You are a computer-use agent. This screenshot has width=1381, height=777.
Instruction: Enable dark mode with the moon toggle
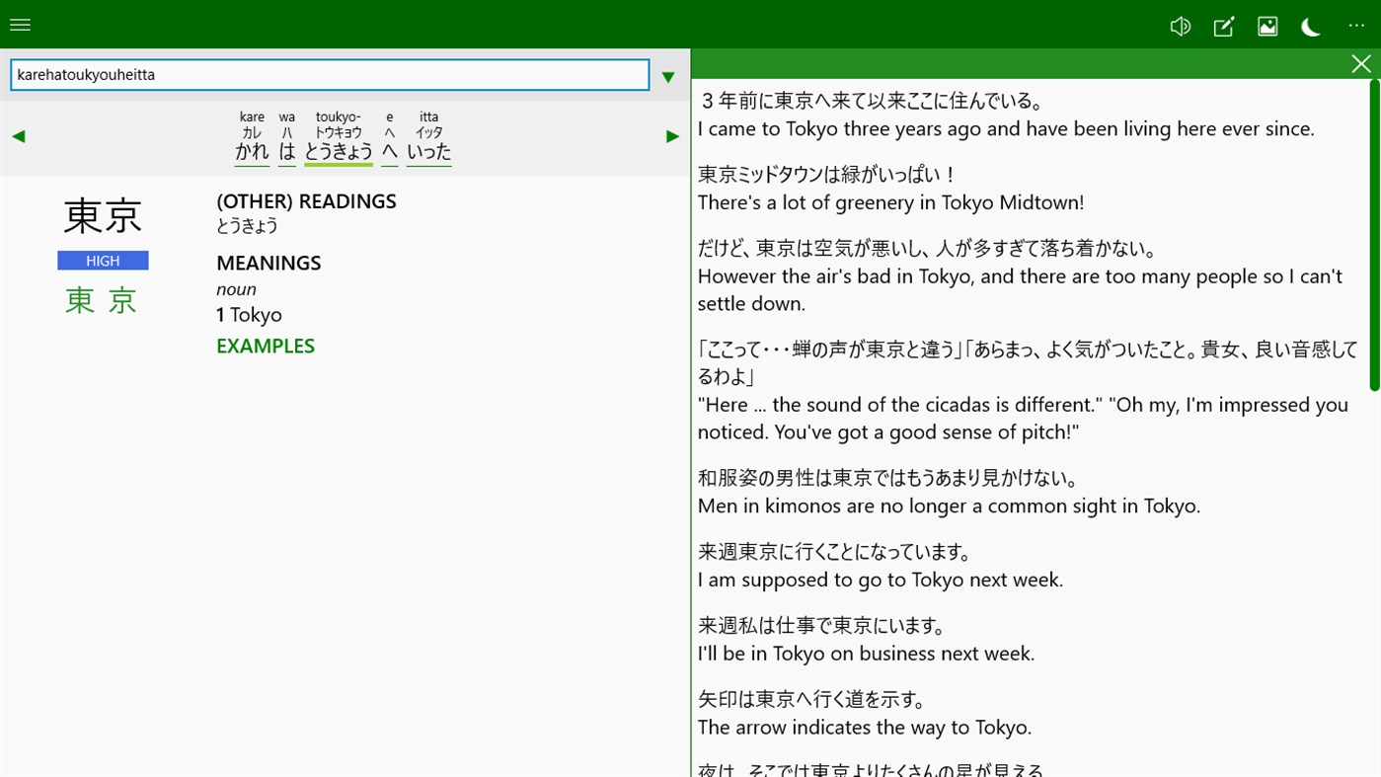[1311, 27]
